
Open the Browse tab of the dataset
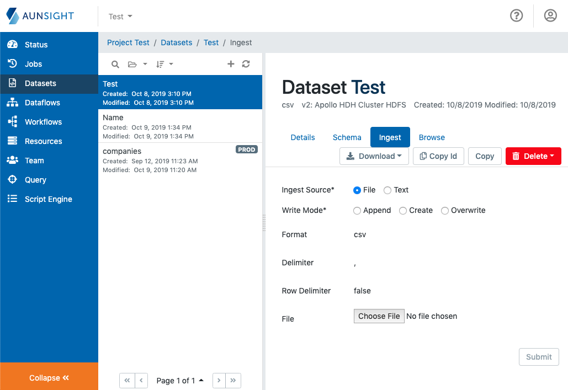[x=432, y=137]
